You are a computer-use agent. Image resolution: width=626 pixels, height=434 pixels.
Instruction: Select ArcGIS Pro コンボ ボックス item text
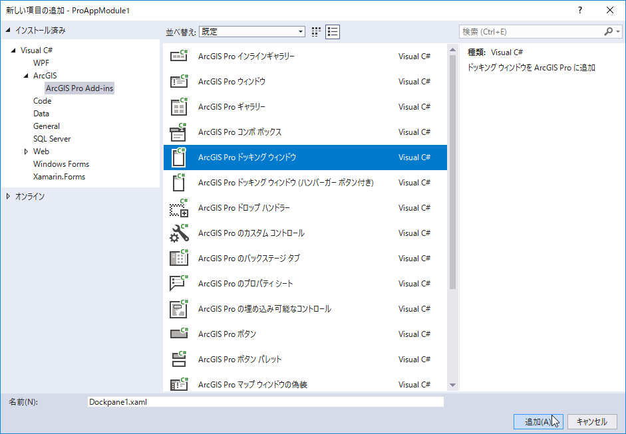[x=239, y=132]
